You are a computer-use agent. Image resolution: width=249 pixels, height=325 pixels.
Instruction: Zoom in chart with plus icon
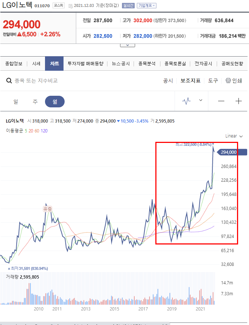(x=238, y=101)
